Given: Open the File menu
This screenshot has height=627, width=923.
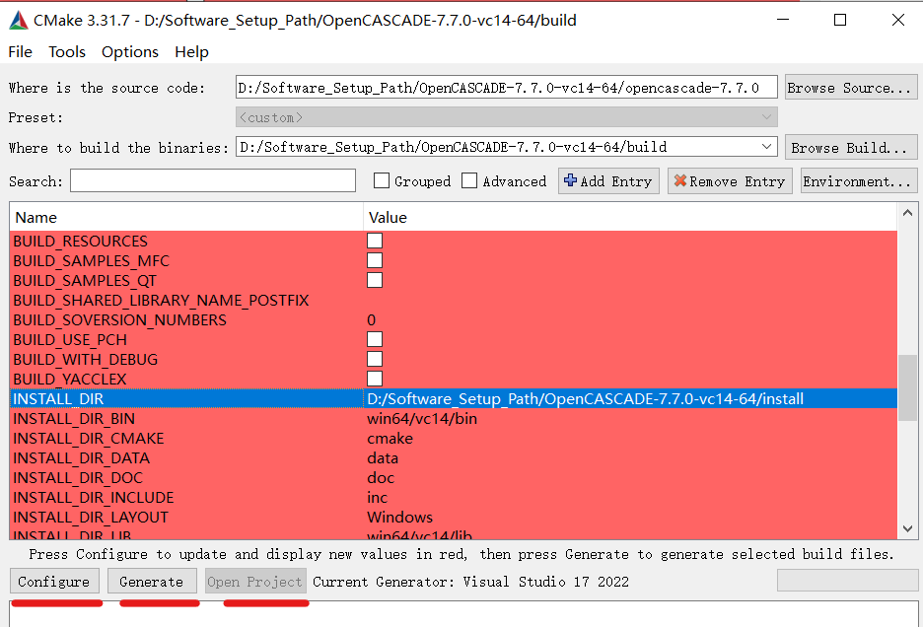Looking at the screenshot, I should (20, 52).
